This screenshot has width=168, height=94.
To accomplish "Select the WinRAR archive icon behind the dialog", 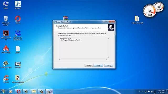I will coord(66,18).
